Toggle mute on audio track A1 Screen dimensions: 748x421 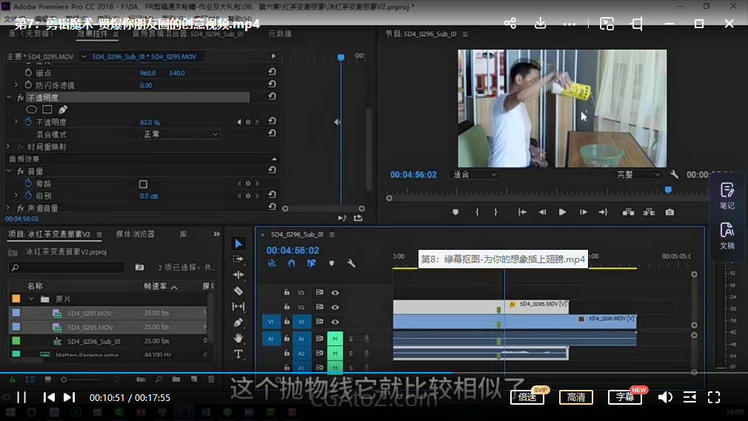point(335,339)
